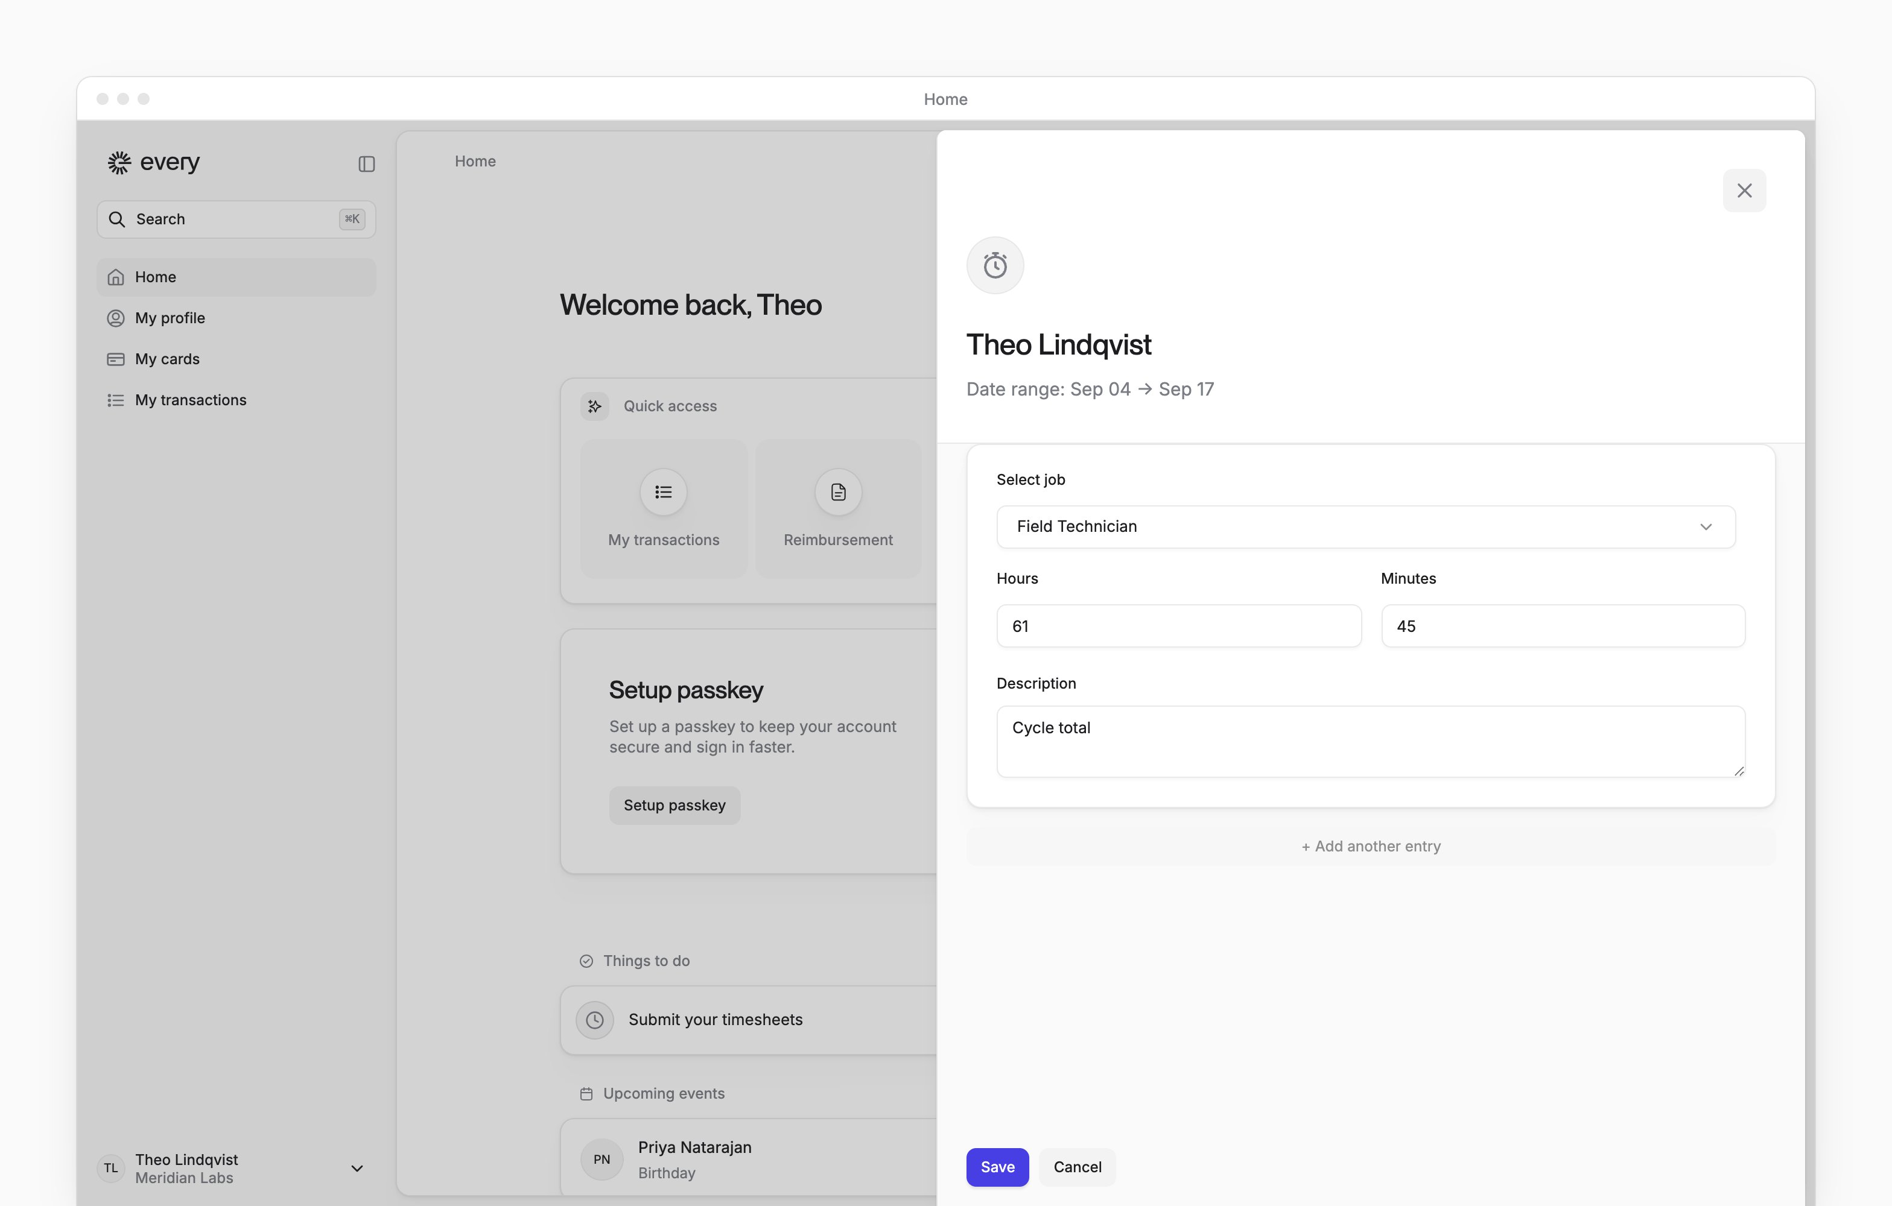Image resolution: width=1892 pixels, height=1206 pixels.
Task: Open the Submit your timesheets task
Action: (749, 1020)
